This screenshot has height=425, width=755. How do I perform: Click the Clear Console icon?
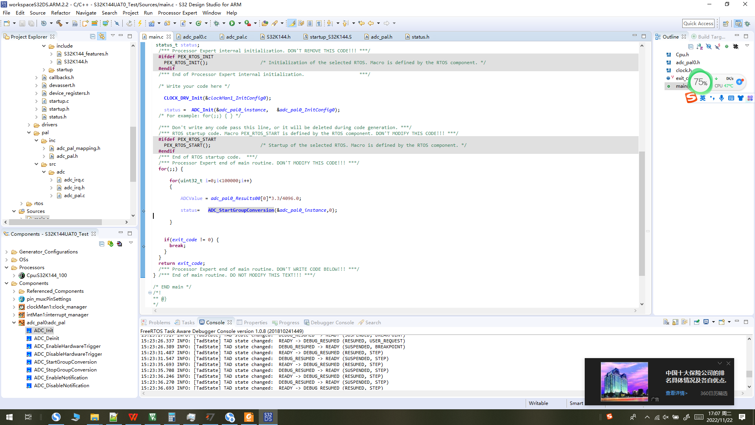(x=666, y=322)
